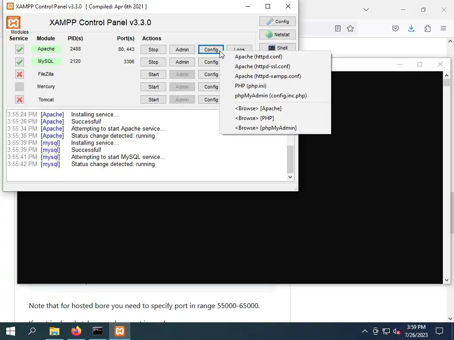The height and width of the screenshot is (340, 454).
Task: Start the Mercury module
Action: 153,87
